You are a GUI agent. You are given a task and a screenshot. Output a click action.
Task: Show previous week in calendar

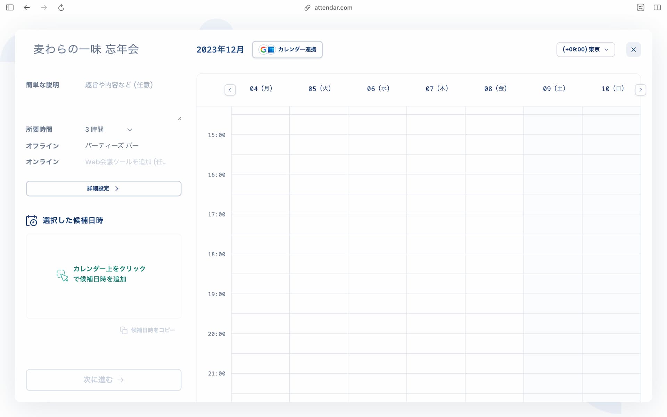click(230, 90)
